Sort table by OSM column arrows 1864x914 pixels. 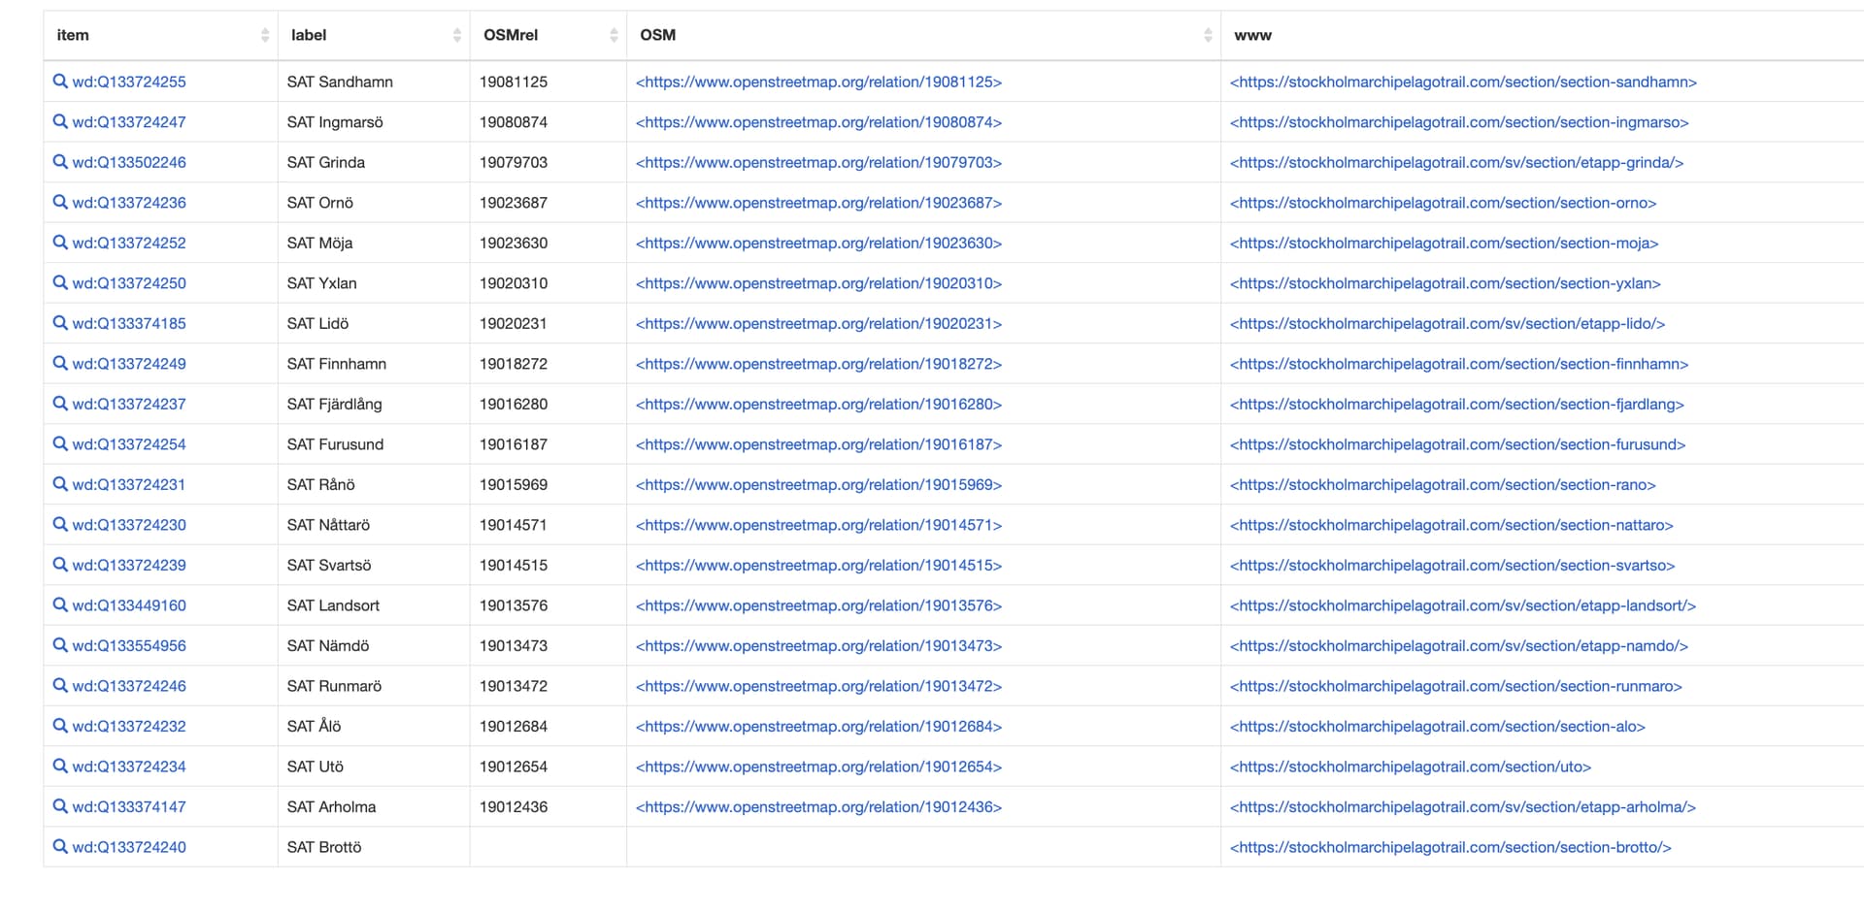[x=1208, y=35]
